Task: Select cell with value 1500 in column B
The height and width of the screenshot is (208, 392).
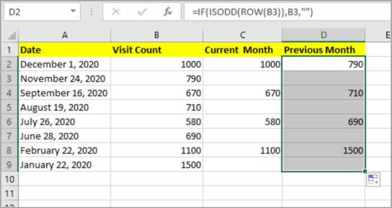Action: [156, 165]
